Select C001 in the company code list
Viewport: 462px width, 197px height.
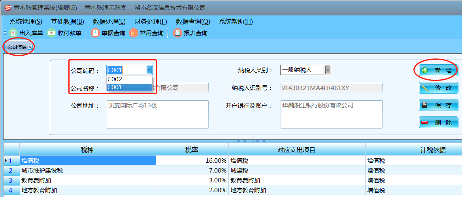[x=129, y=87]
